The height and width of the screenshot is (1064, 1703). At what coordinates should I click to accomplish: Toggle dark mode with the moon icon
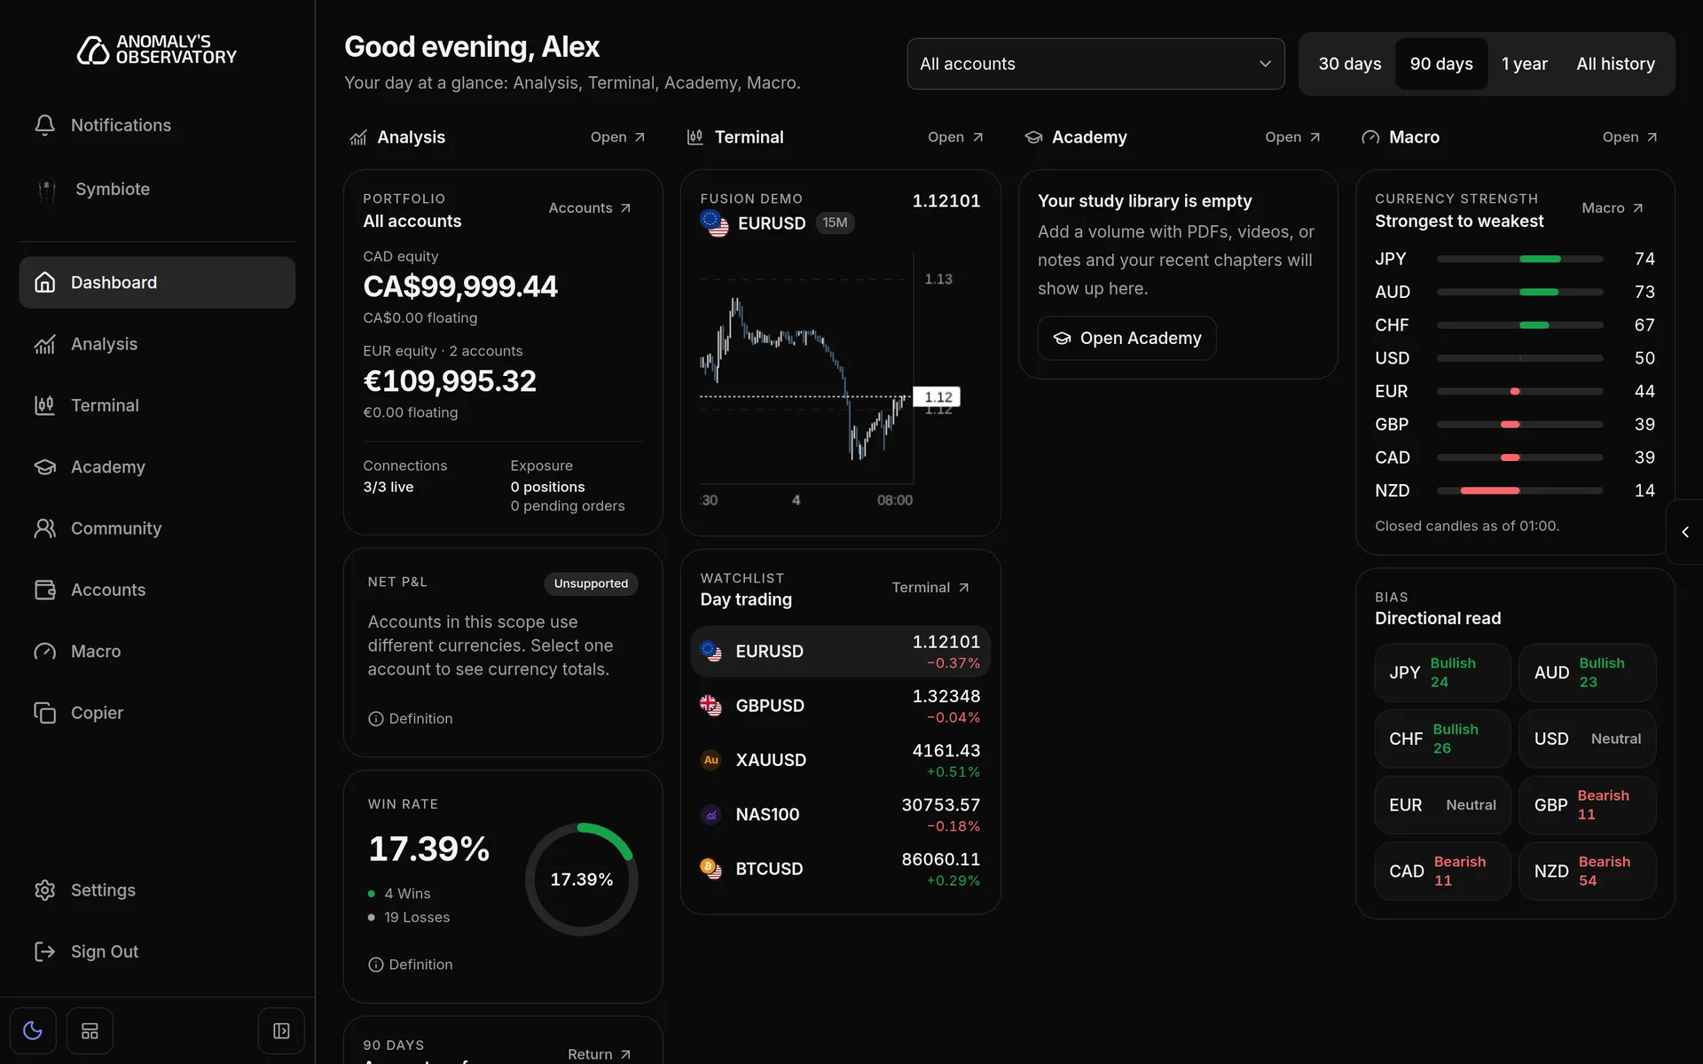(33, 1030)
